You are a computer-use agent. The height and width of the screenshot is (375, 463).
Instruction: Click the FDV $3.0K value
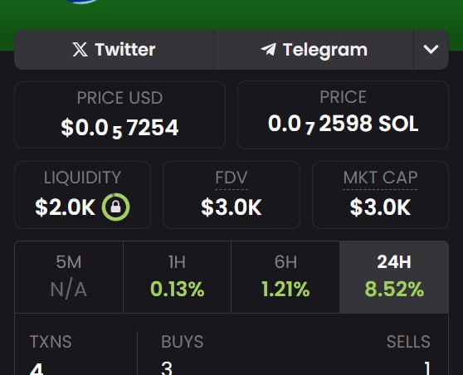[231, 207]
